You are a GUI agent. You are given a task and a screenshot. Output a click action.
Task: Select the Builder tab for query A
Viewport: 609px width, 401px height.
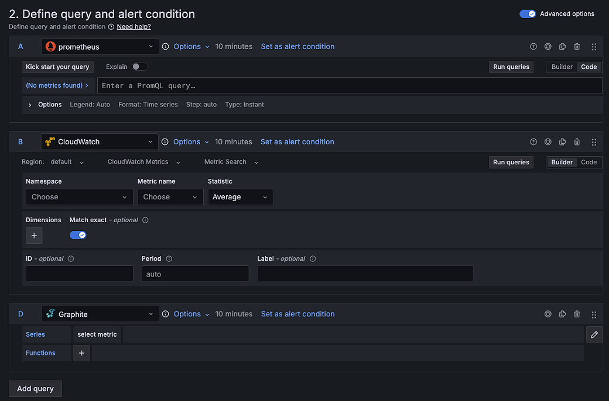click(x=562, y=67)
